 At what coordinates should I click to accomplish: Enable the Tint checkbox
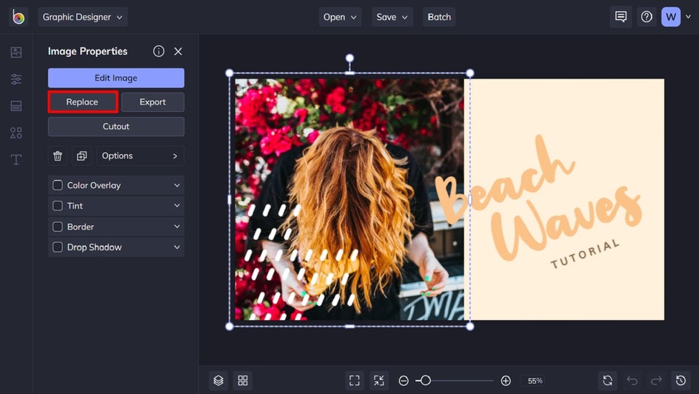point(58,205)
